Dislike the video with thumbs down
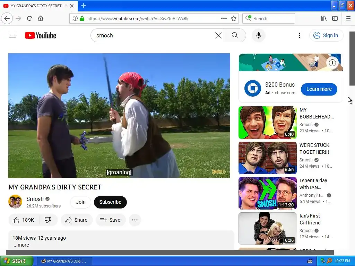 (x=48, y=220)
